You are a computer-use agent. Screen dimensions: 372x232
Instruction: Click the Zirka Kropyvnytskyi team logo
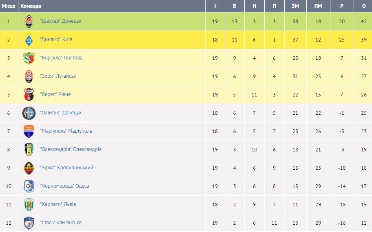tap(29, 168)
